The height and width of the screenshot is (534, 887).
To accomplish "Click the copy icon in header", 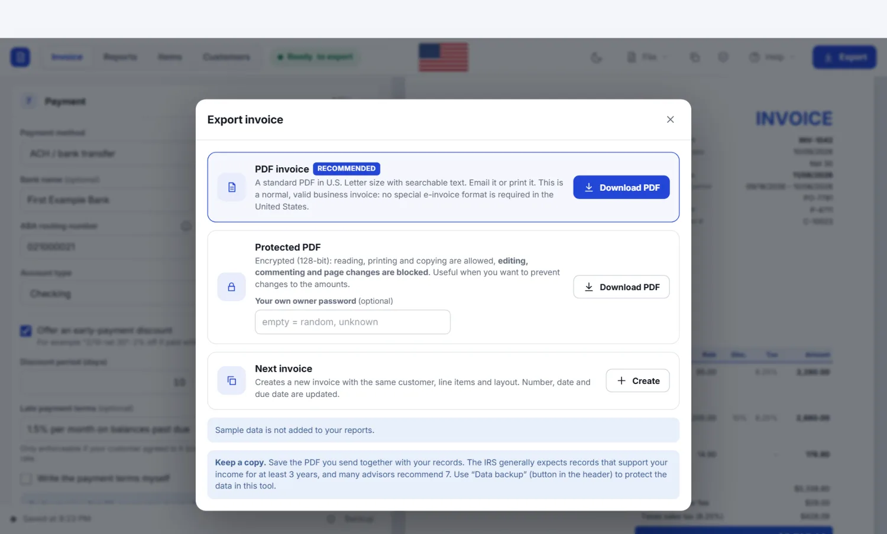I will (x=695, y=57).
